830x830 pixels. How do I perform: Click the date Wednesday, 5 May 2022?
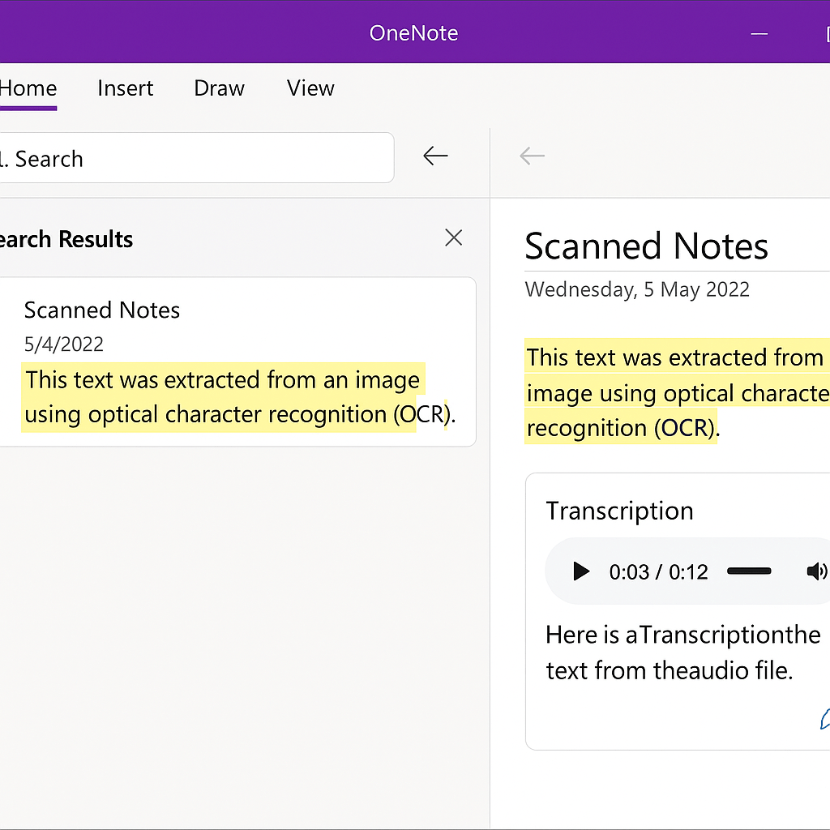tap(637, 289)
